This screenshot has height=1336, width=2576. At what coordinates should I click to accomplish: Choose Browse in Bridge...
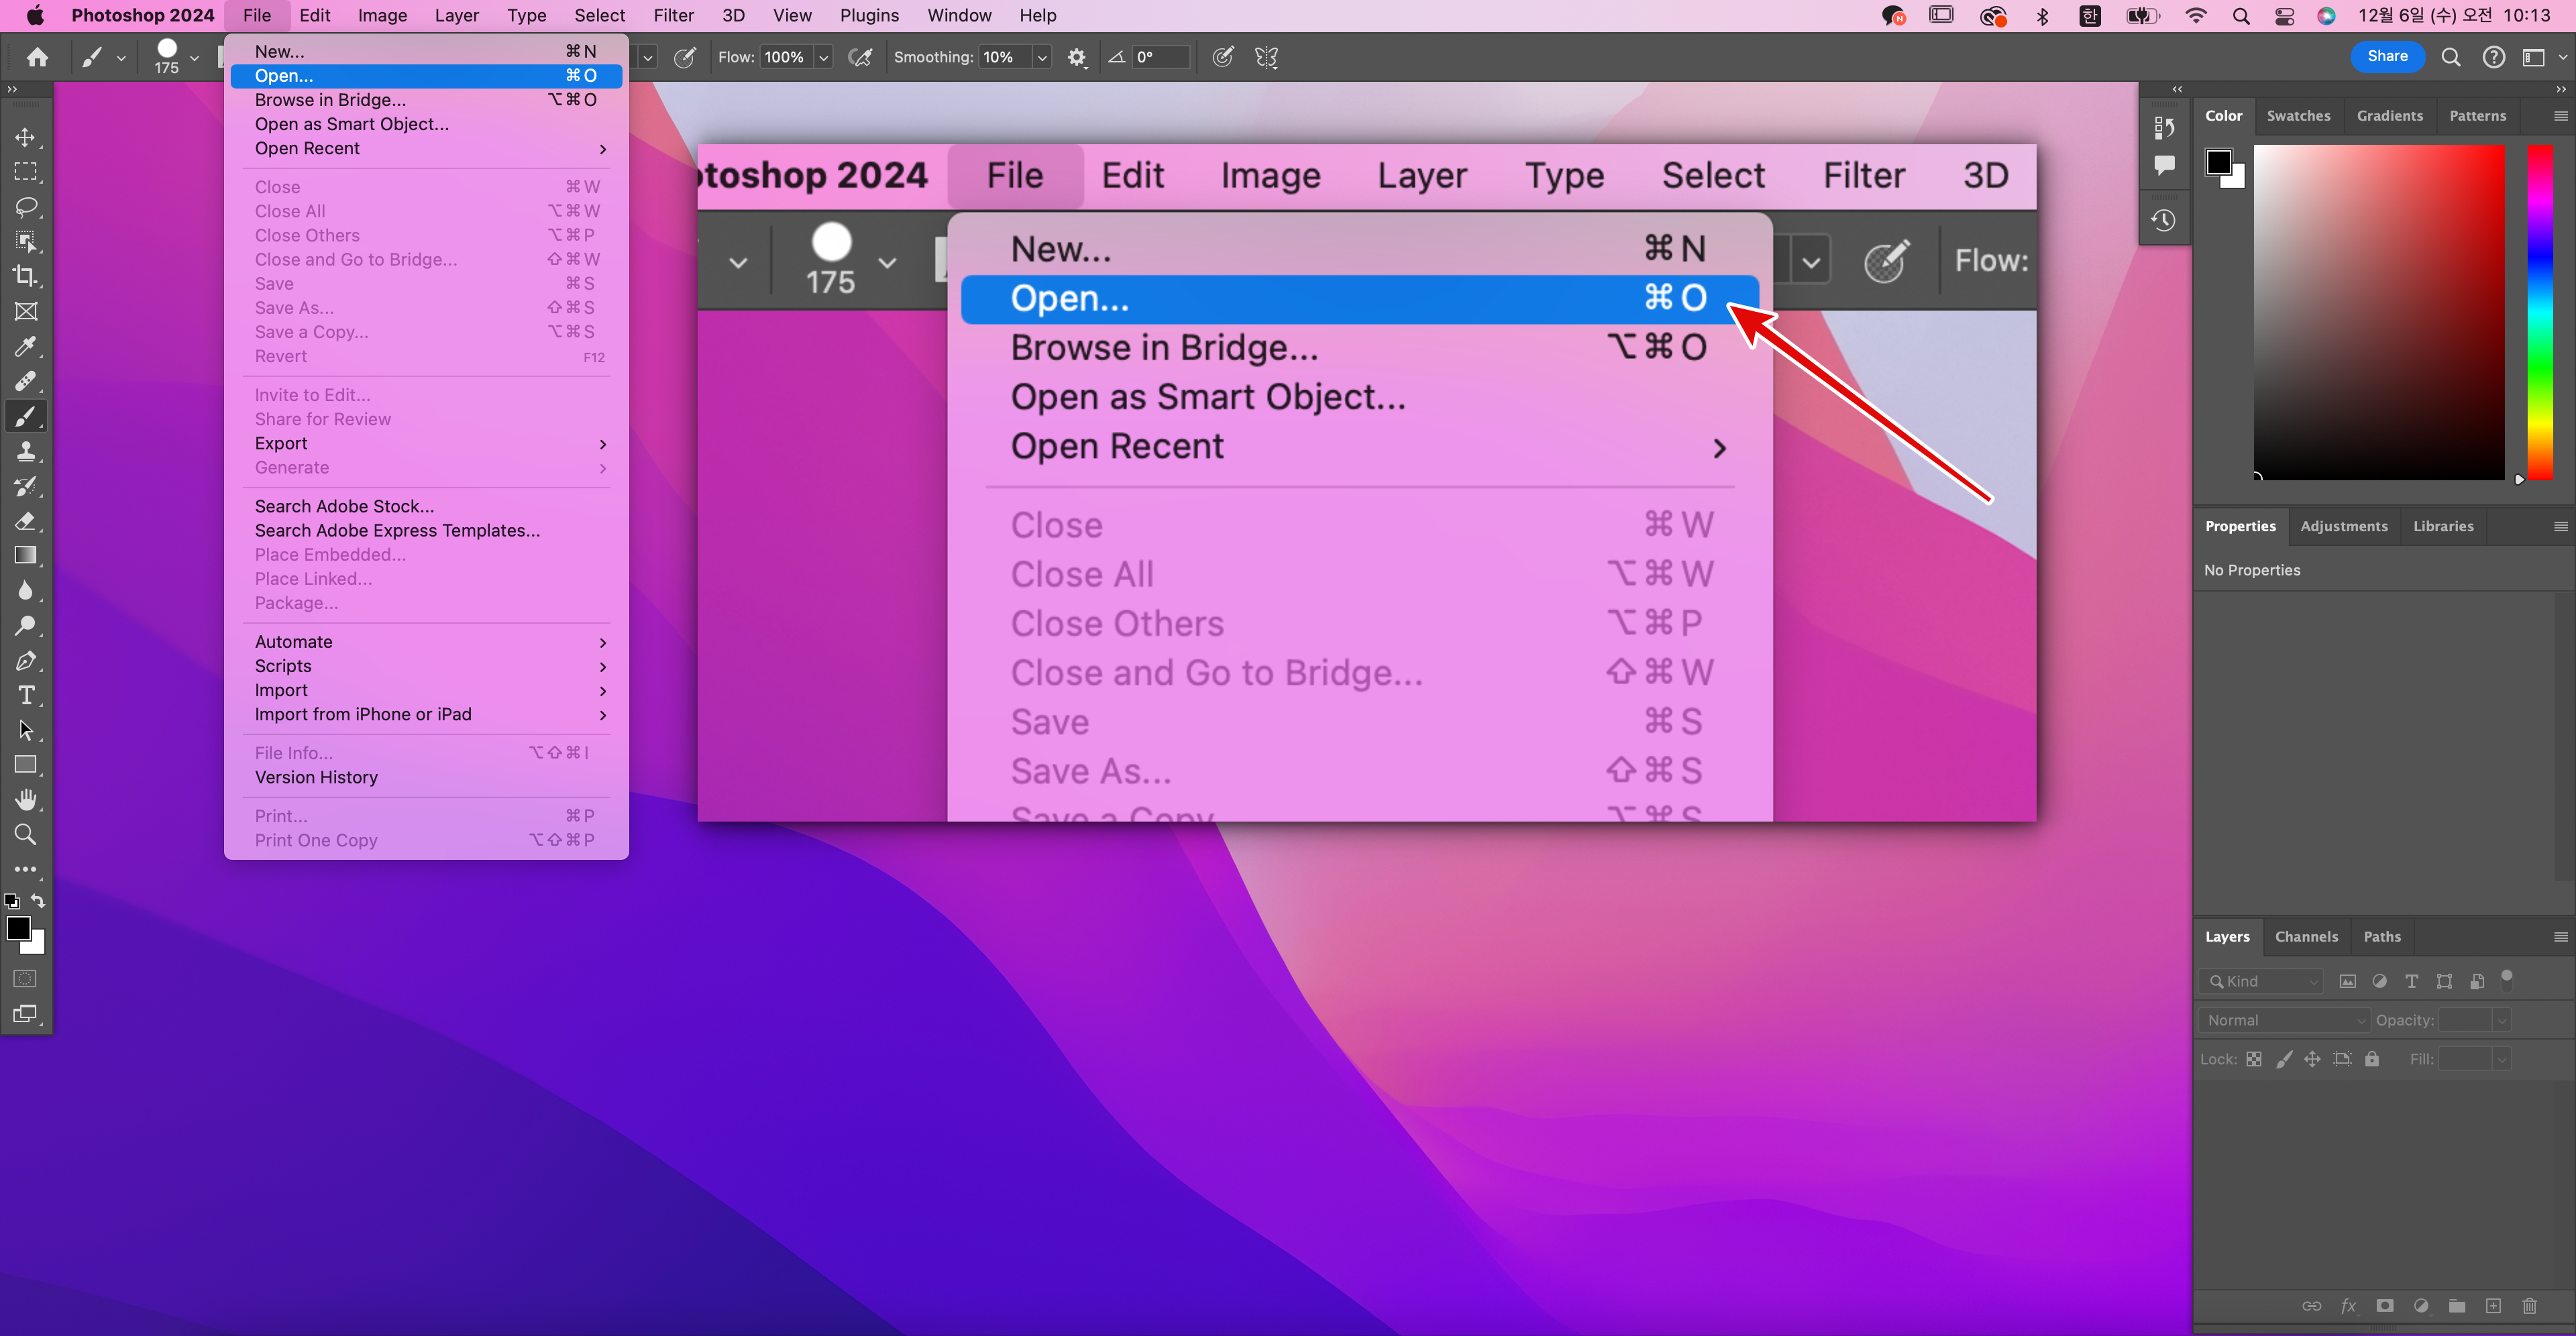pyautogui.click(x=426, y=100)
